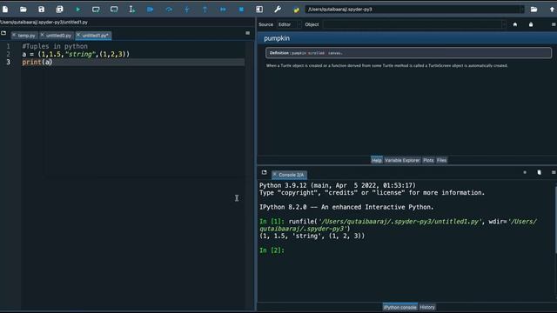
Task: Change to the parent directory
Action: click(x=552, y=10)
